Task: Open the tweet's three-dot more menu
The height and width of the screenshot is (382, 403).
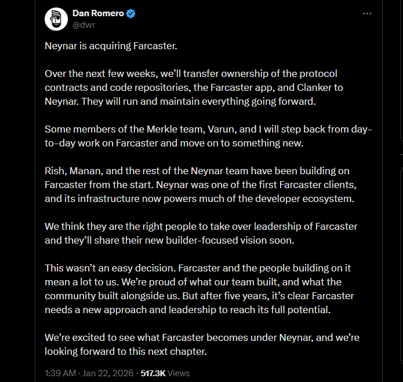Action: [x=367, y=14]
